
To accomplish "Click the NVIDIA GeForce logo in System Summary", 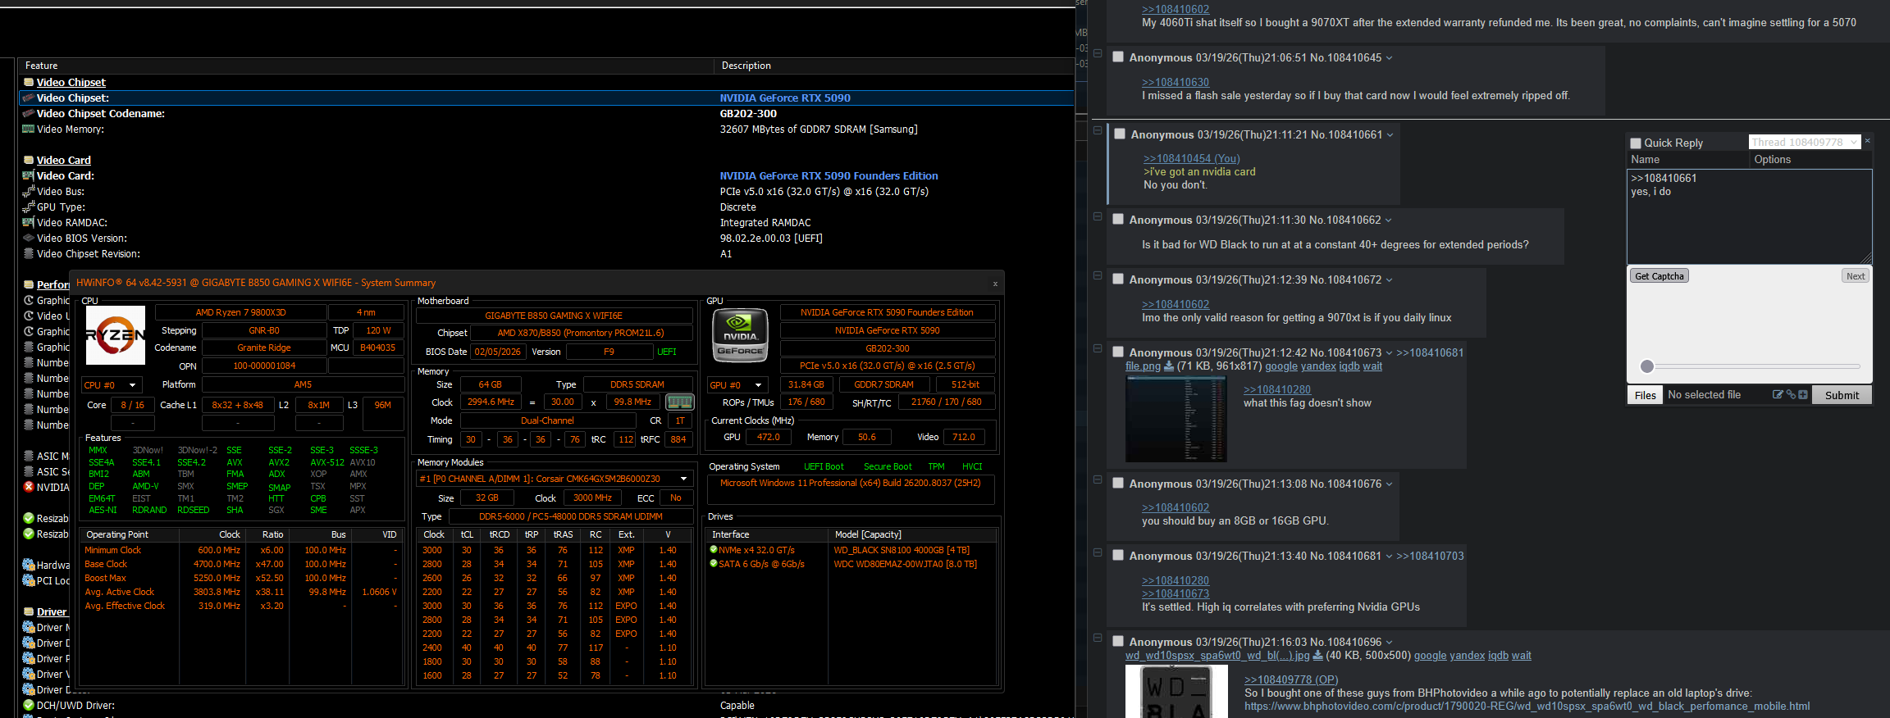I will (x=740, y=334).
